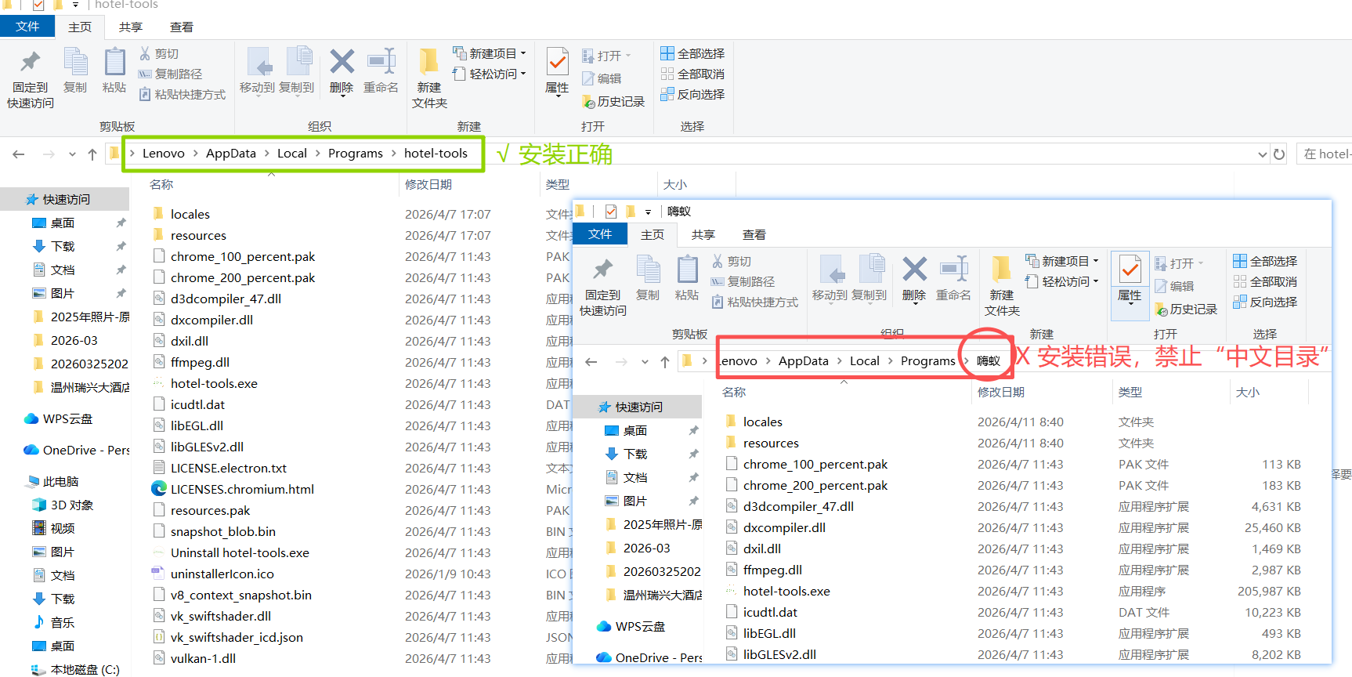This screenshot has width=1352, height=677.
Task: Click Paste shortcut (粘贴快捷方式) in hotel-tools ribbon
Action: coord(182,94)
